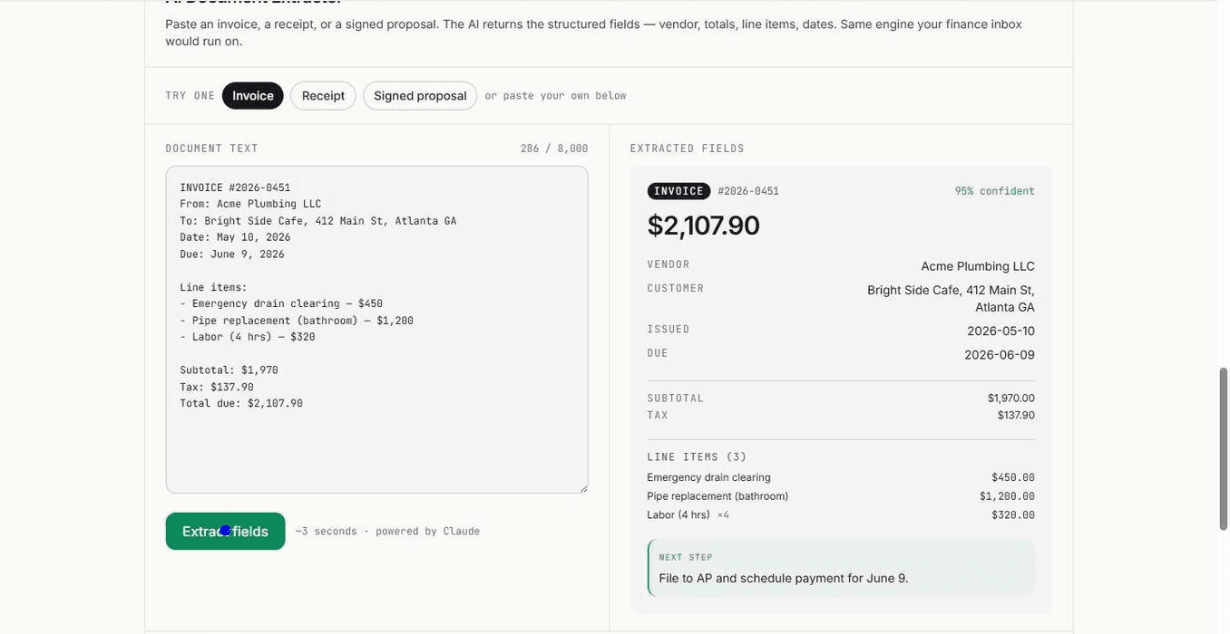This screenshot has width=1230, height=634.
Task: Click the page vertical scrollbar thumb
Action: [x=1223, y=448]
